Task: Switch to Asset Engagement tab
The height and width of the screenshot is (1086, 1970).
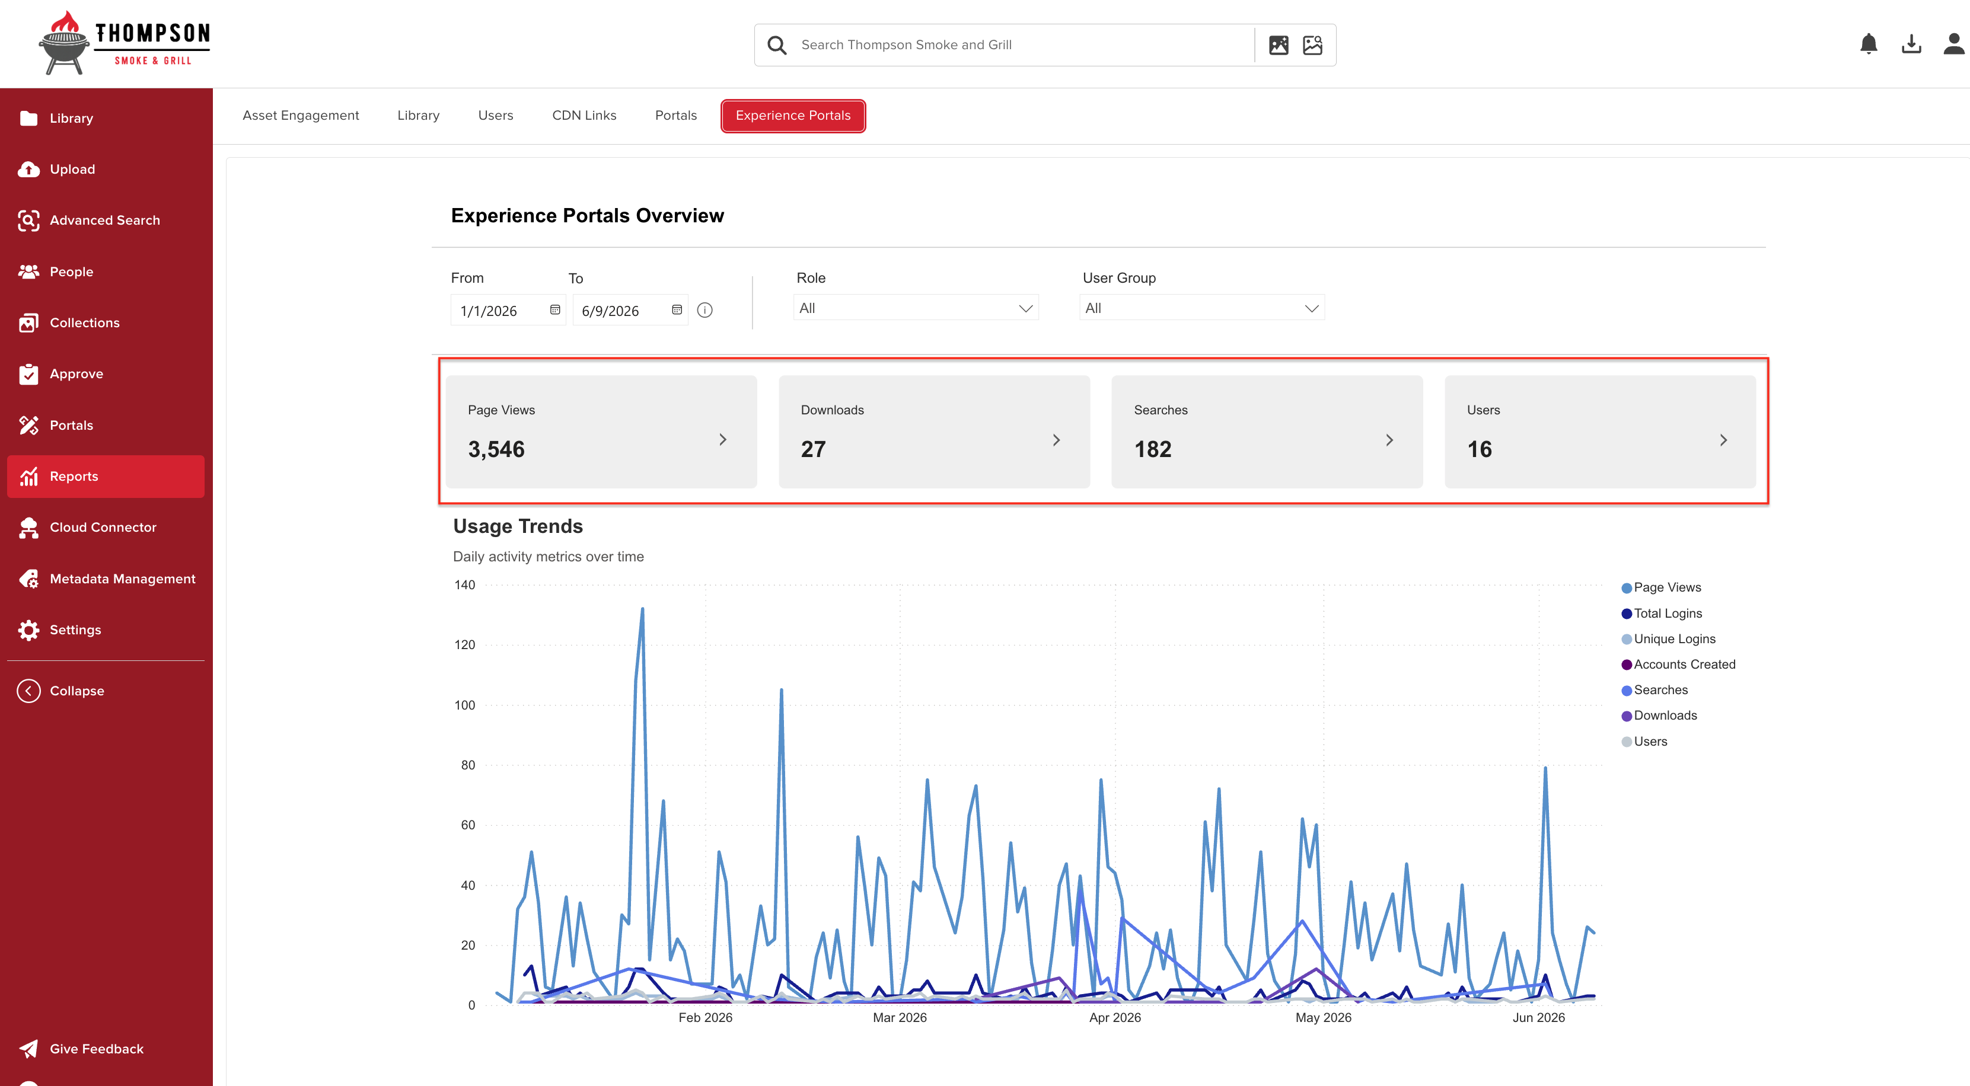Action: click(x=301, y=116)
